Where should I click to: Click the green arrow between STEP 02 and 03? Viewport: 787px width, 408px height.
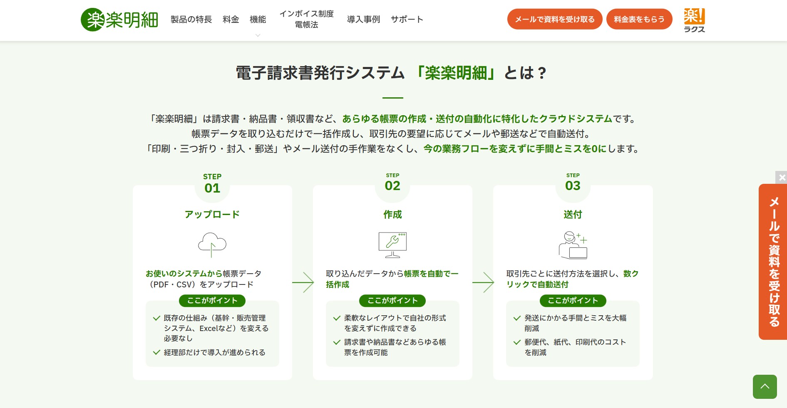(484, 283)
